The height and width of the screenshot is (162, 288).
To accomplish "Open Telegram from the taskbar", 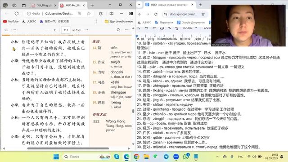I will point(166,157).
